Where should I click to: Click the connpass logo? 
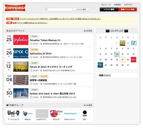coord(15,8)
